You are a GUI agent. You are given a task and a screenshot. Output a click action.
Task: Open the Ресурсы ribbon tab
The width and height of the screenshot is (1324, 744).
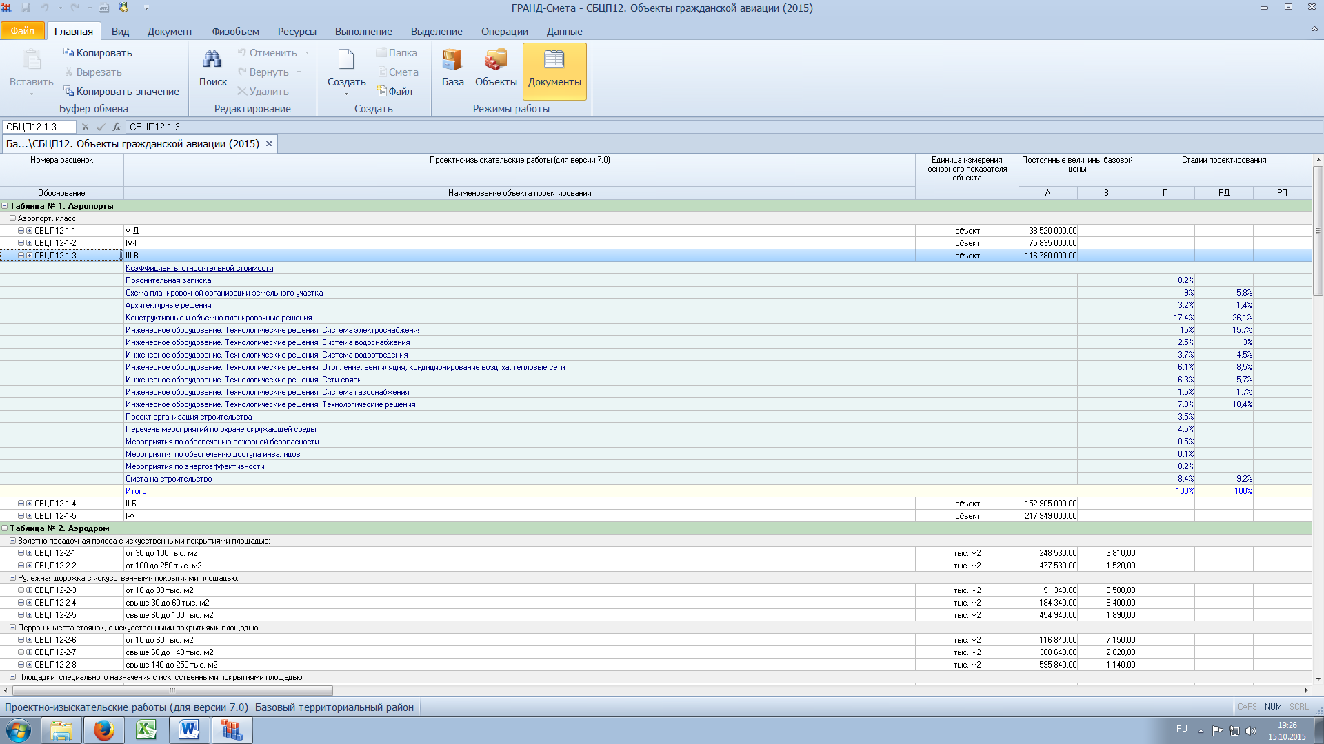click(x=297, y=32)
